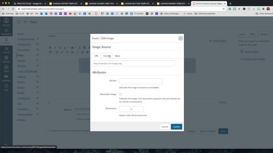Select the Links tab in right panel
Screen dimensions: 273x153
click(242, 34)
